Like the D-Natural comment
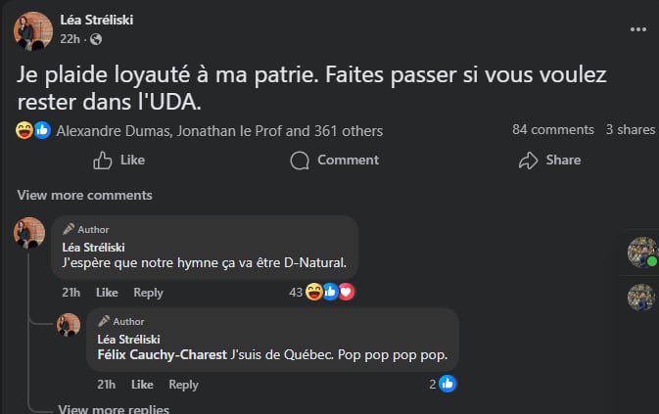The height and width of the screenshot is (414, 659). (x=107, y=293)
